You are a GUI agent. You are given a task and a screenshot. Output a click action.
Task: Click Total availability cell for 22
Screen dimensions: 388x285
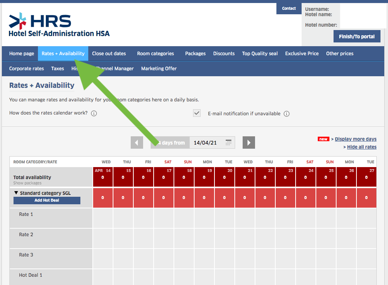point(265,177)
